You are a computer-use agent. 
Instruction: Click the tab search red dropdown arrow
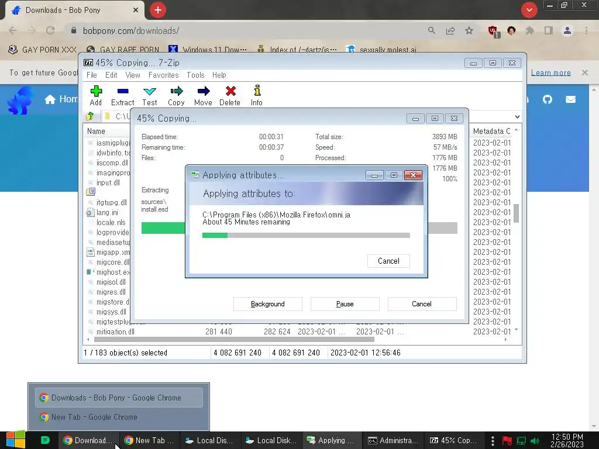click(529, 10)
